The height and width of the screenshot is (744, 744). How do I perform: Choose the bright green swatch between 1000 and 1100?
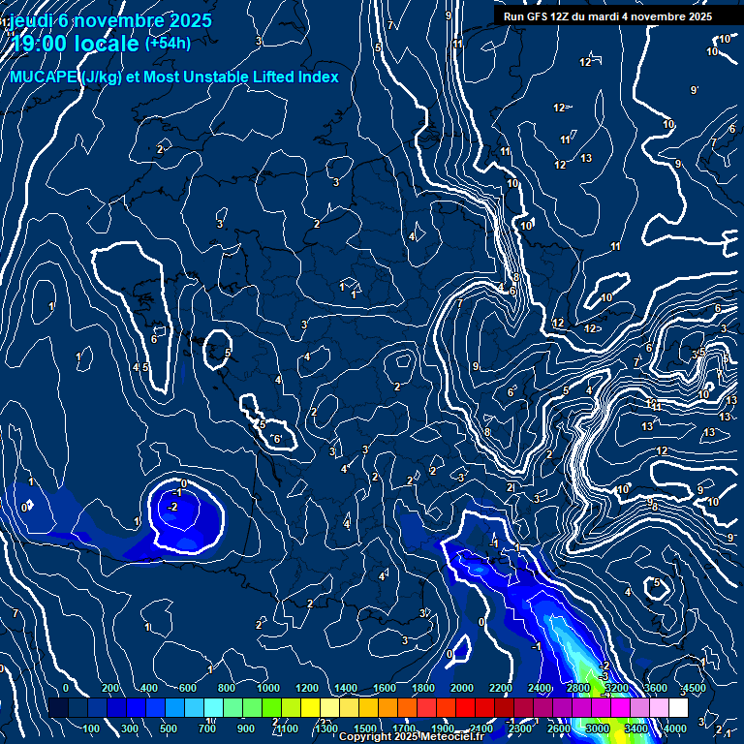(x=272, y=707)
